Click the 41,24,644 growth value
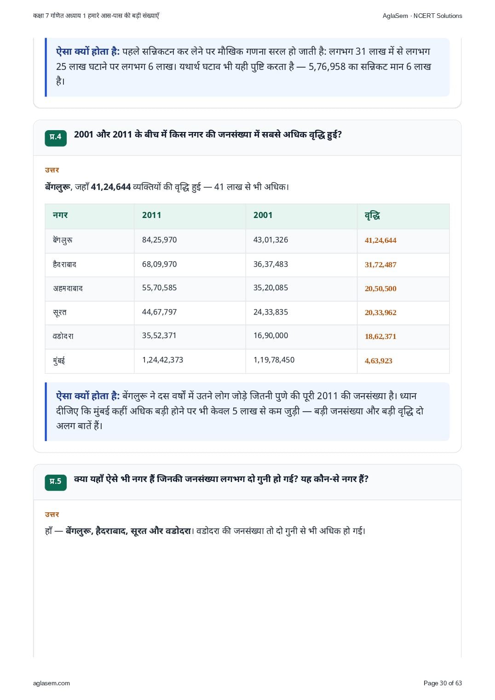 click(x=380, y=241)
